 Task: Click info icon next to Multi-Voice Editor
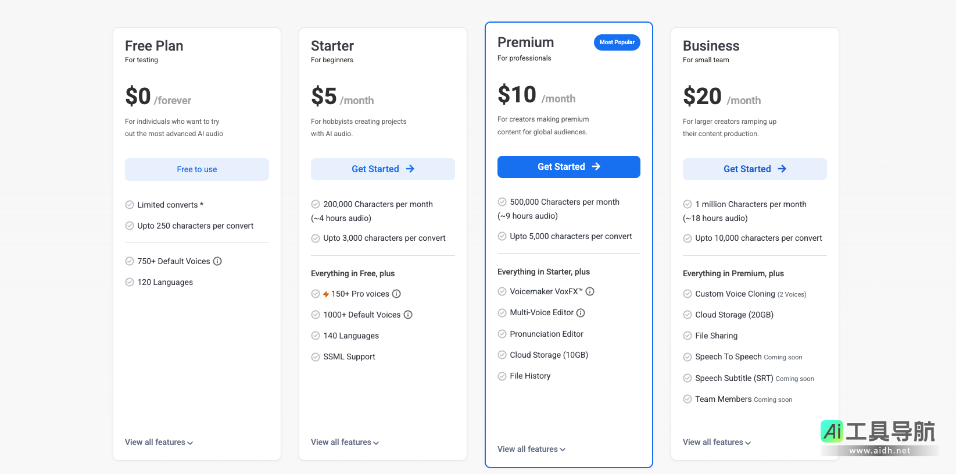point(581,313)
